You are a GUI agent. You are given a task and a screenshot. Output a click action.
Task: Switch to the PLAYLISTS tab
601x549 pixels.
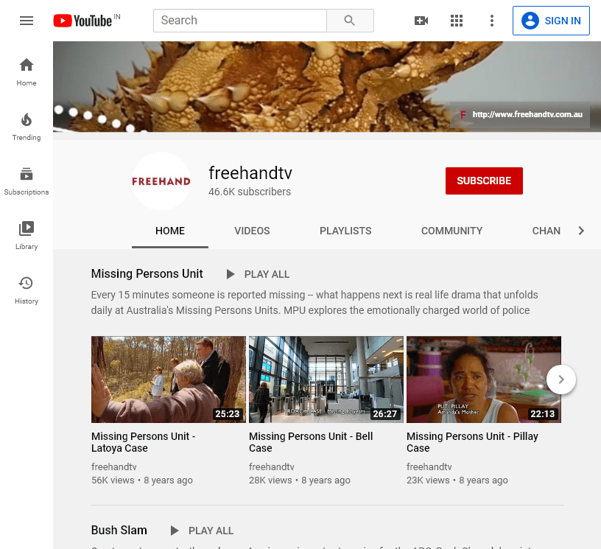pyautogui.click(x=345, y=231)
